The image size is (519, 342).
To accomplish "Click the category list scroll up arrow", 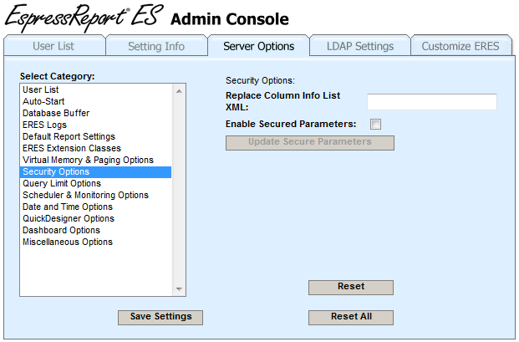I will point(179,91).
